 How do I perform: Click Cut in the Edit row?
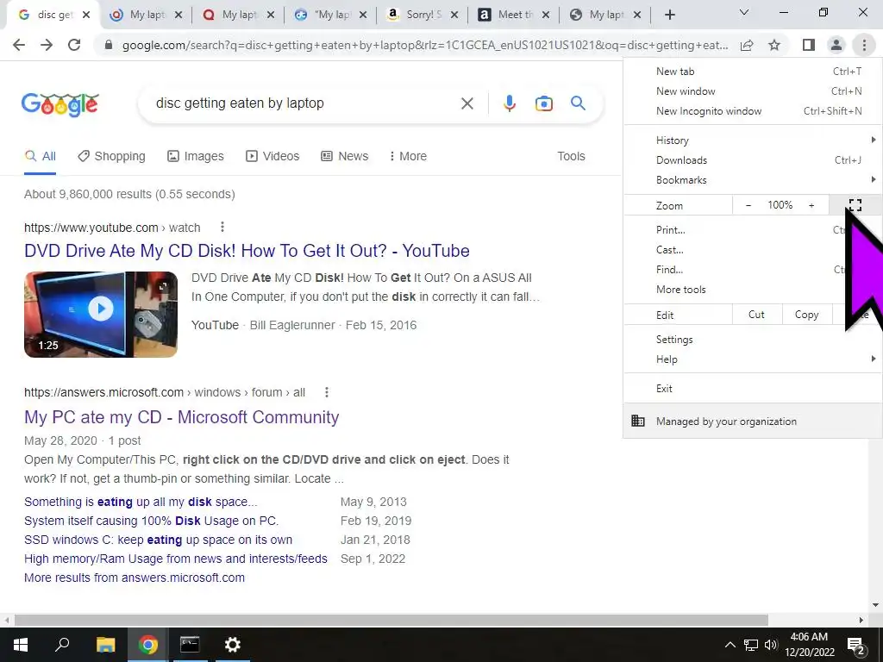coord(757,315)
